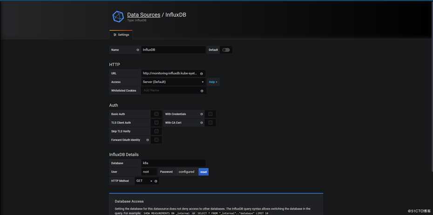The image size is (433, 215).
Task: Open the Access dropdown Server (Default)
Action: click(x=173, y=82)
